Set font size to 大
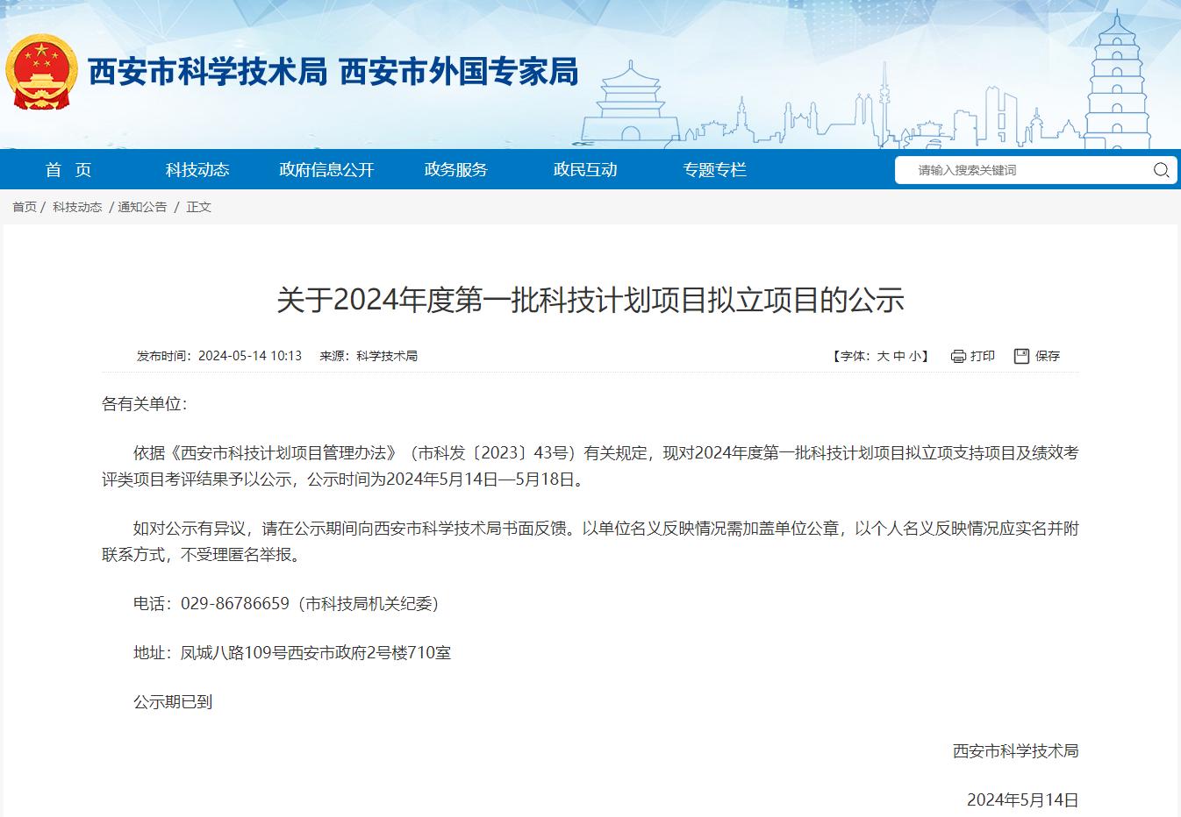Image resolution: width=1181 pixels, height=817 pixels. point(883,356)
